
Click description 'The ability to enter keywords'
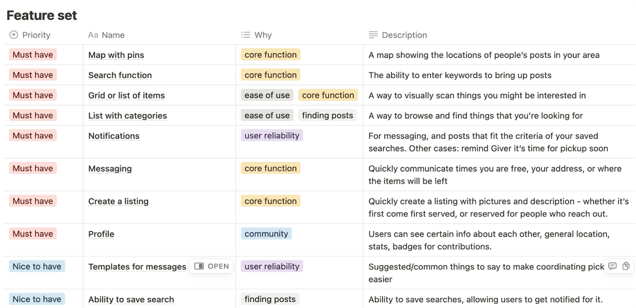coord(460,75)
